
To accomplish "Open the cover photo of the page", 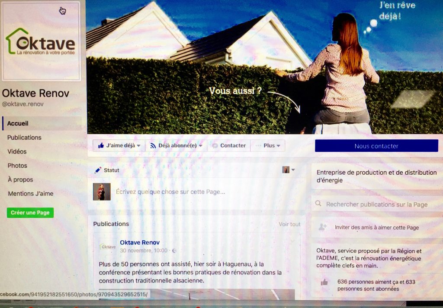I will (265, 67).
